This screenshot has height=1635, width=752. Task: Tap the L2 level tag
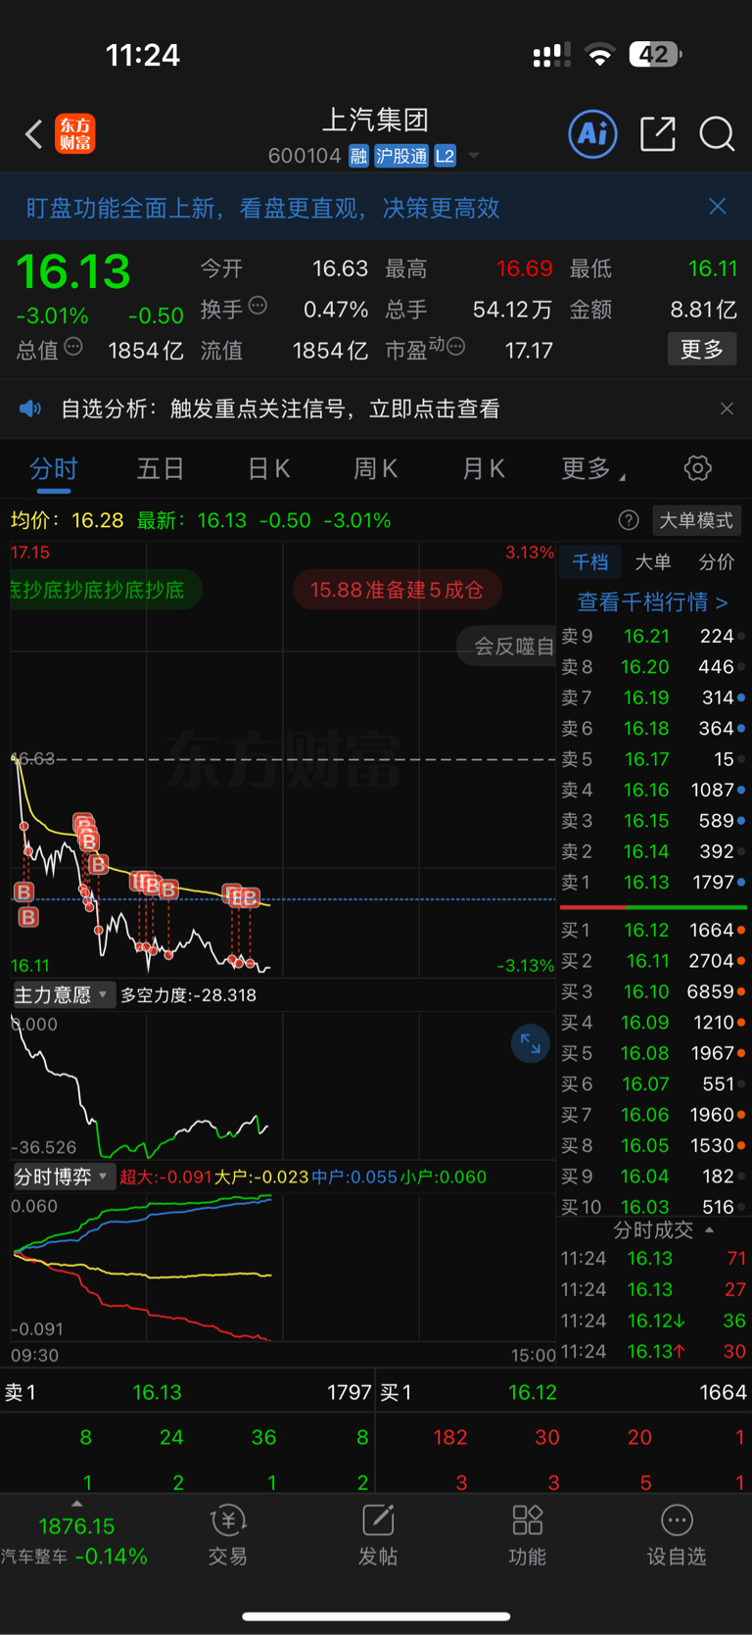coord(445,156)
